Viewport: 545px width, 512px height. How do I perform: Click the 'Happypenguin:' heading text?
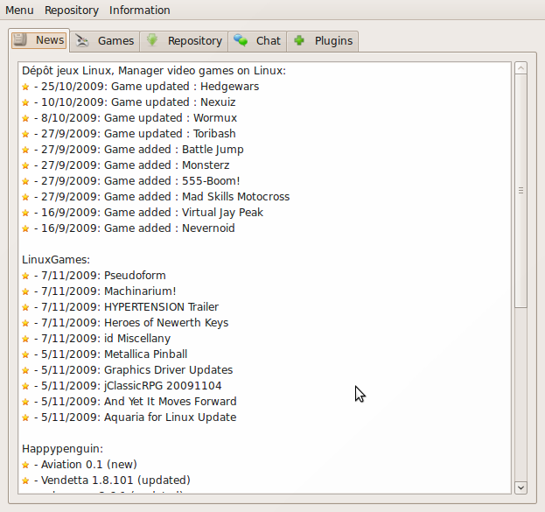point(63,449)
